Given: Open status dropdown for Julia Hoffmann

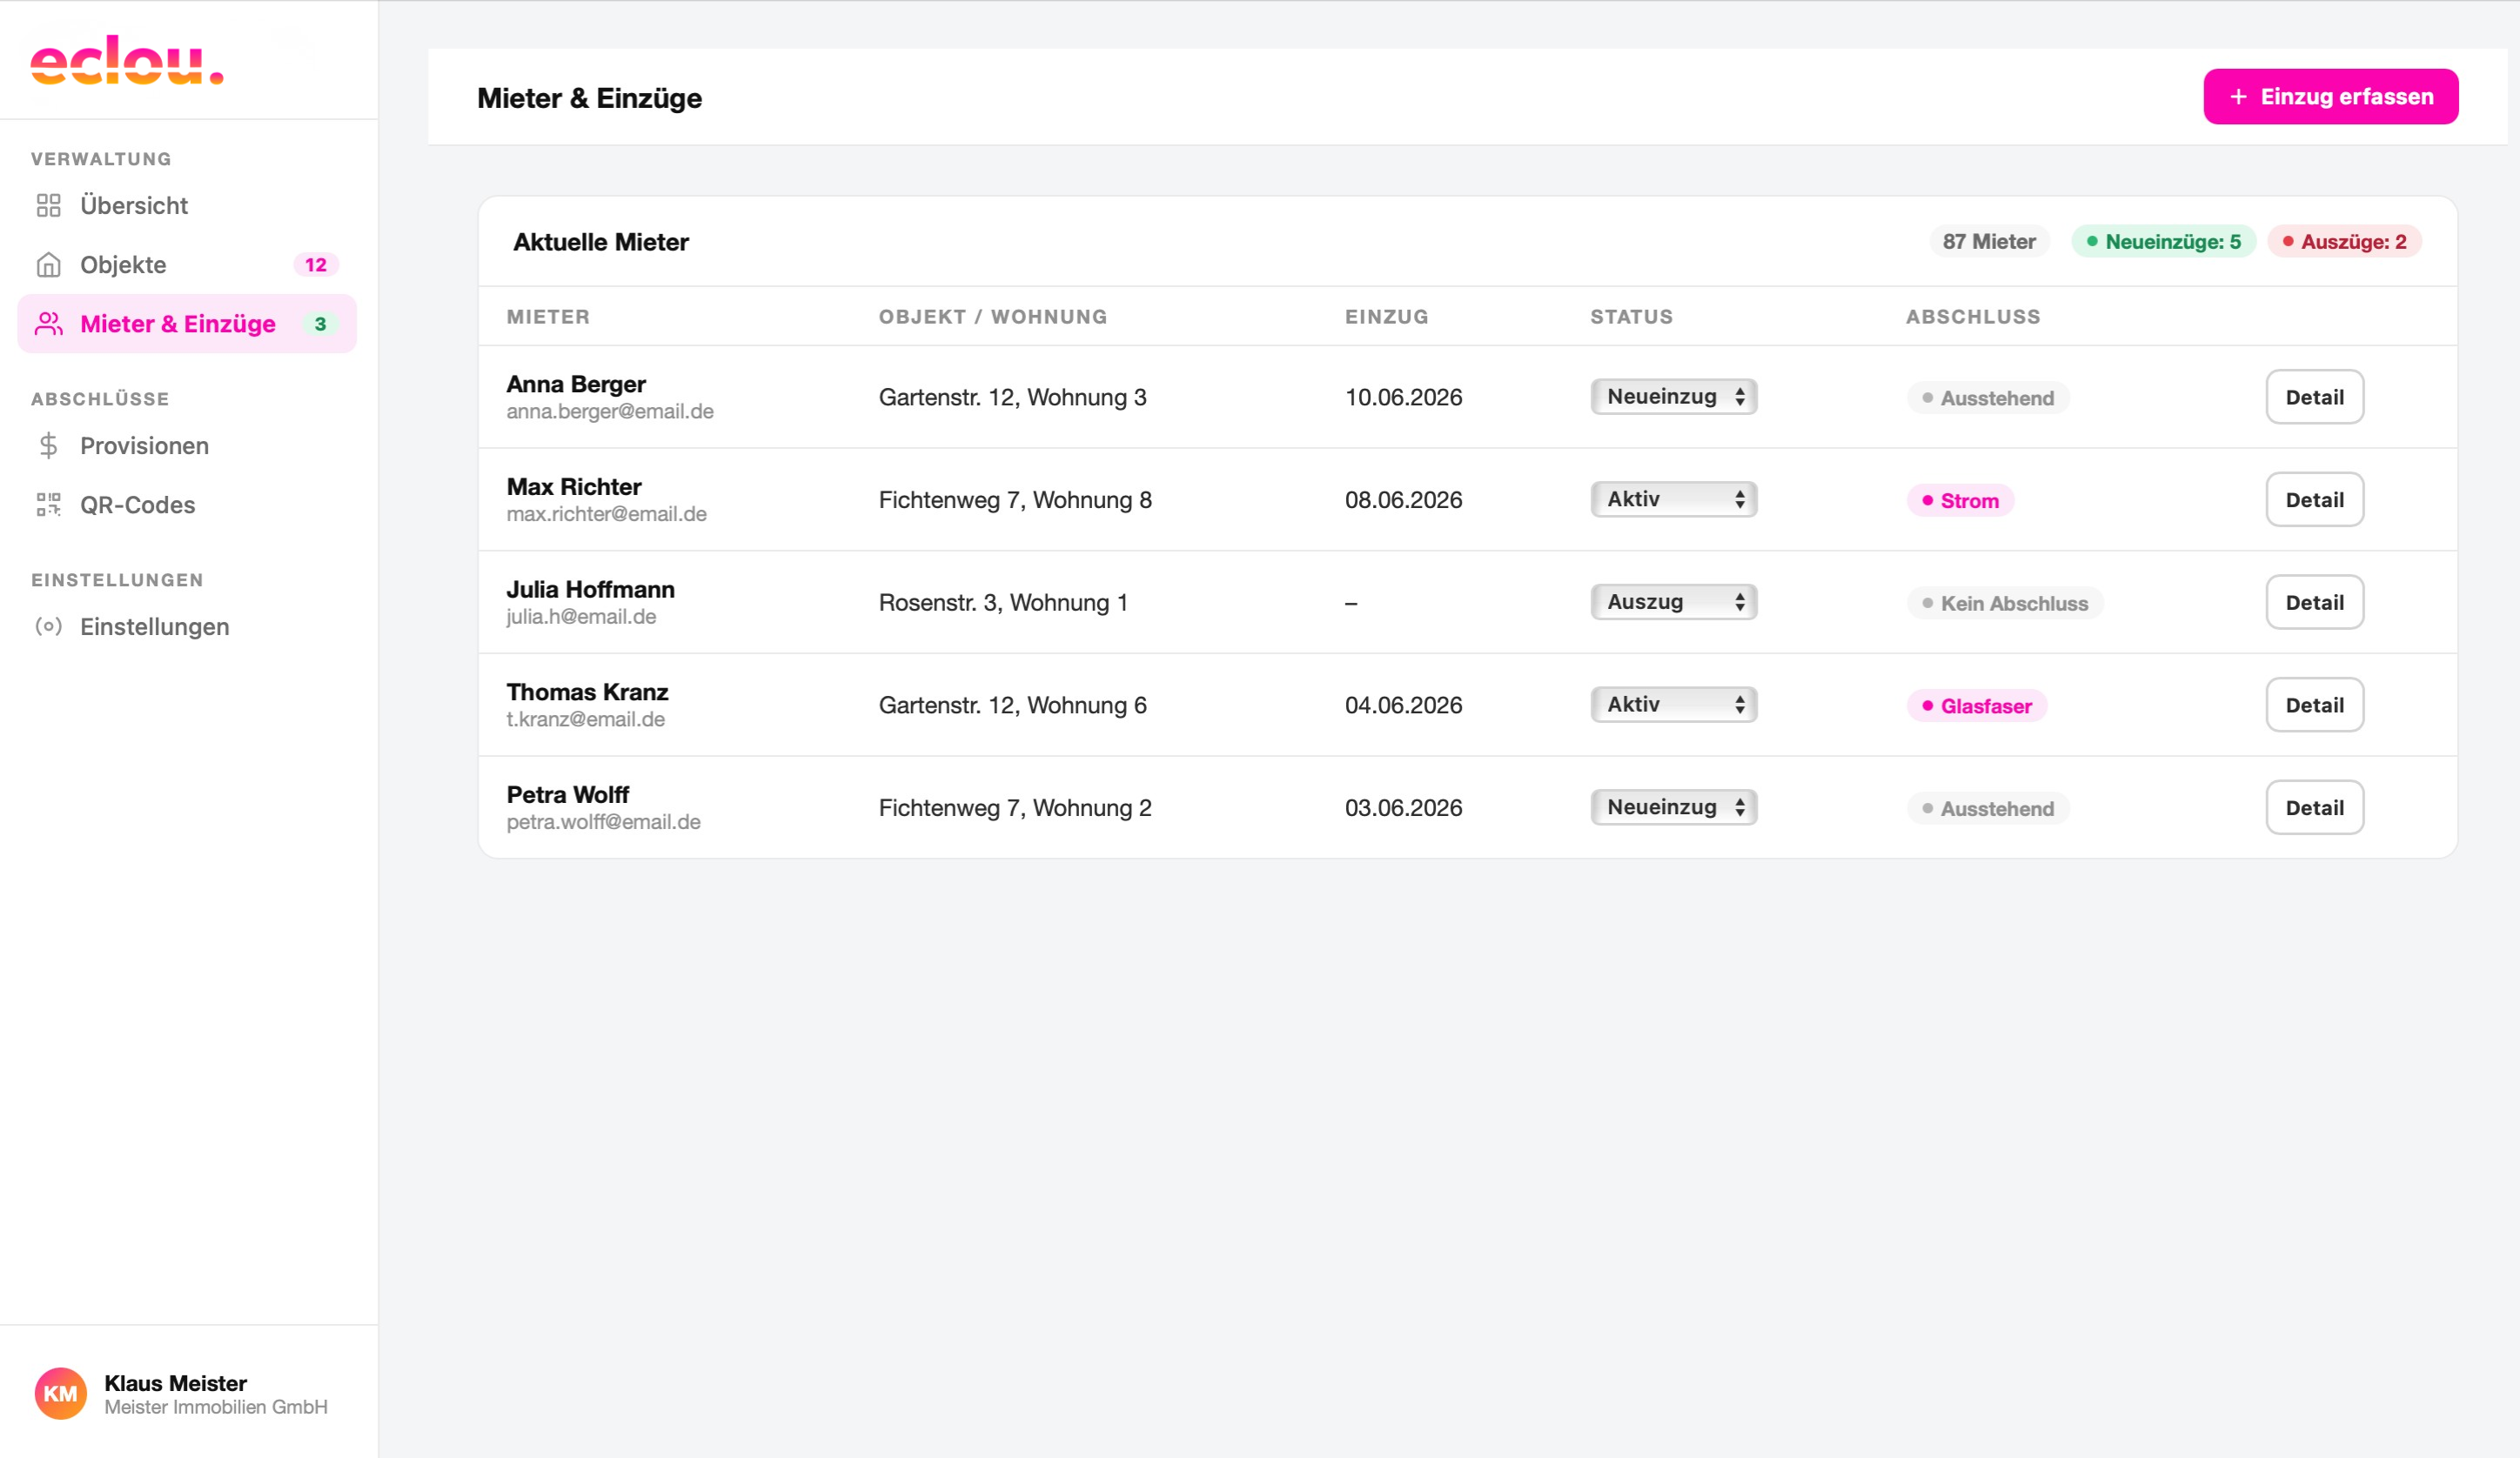Looking at the screenshot, I should (1673, 601).
